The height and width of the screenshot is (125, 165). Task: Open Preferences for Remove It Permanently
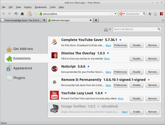click(x=121, y=85)
